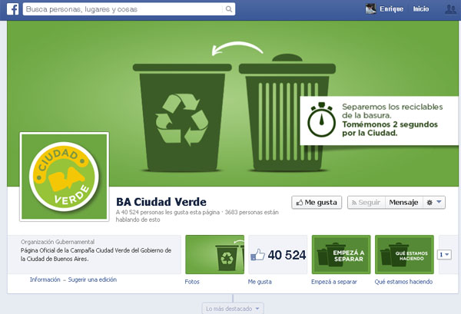Go to Inicio in top bar
The image size is (461, 314).
(x=421, y=10)
